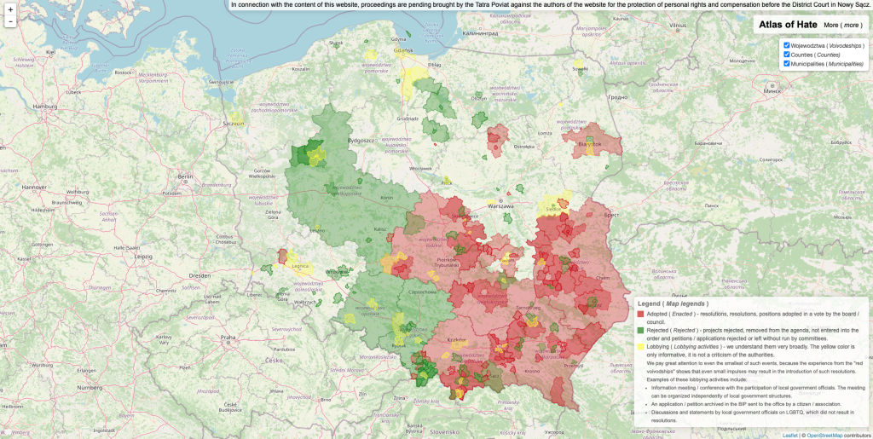
Task: Click the Legend (Map legends) heading
Action: click(x=672, y=303)
